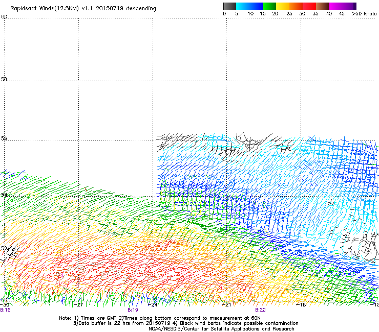Click the '>50 knots' legend label

pyautogui.click(x=364, y=13)
